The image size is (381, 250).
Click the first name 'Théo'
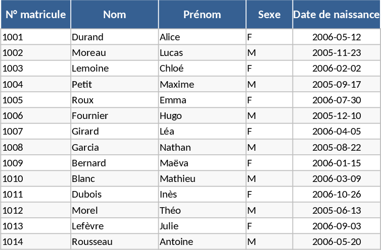(202, 211)
